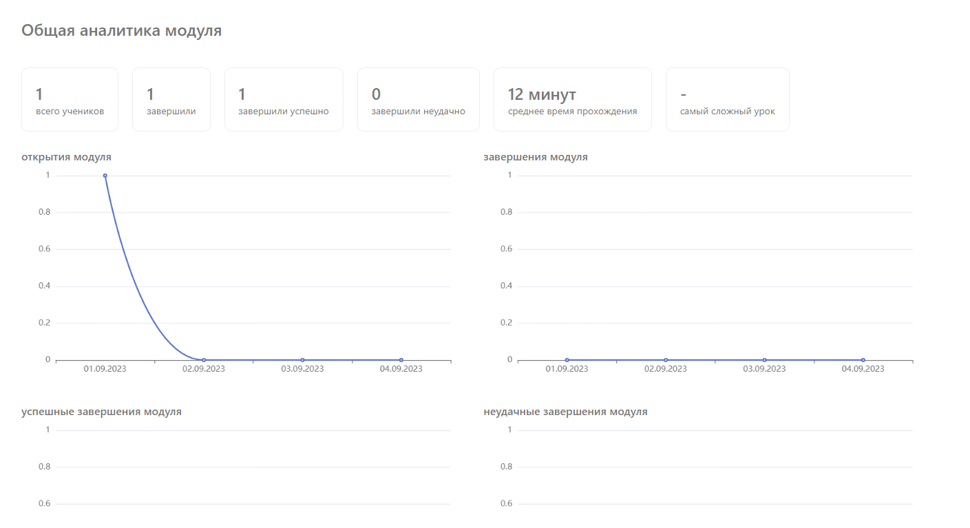Image resolution: width=970 pixels, height=528 pixels.
Task: Open the 'завершили успешно' stat card
Action: tap(284, 99)
